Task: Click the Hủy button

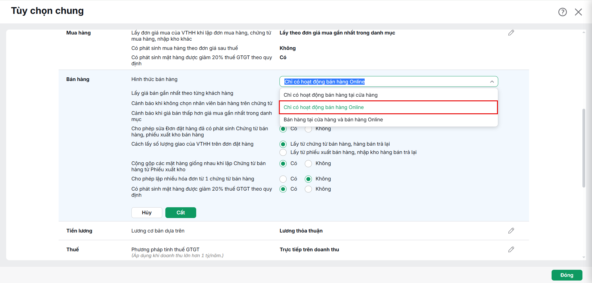Action: click(x=147, y=212)
